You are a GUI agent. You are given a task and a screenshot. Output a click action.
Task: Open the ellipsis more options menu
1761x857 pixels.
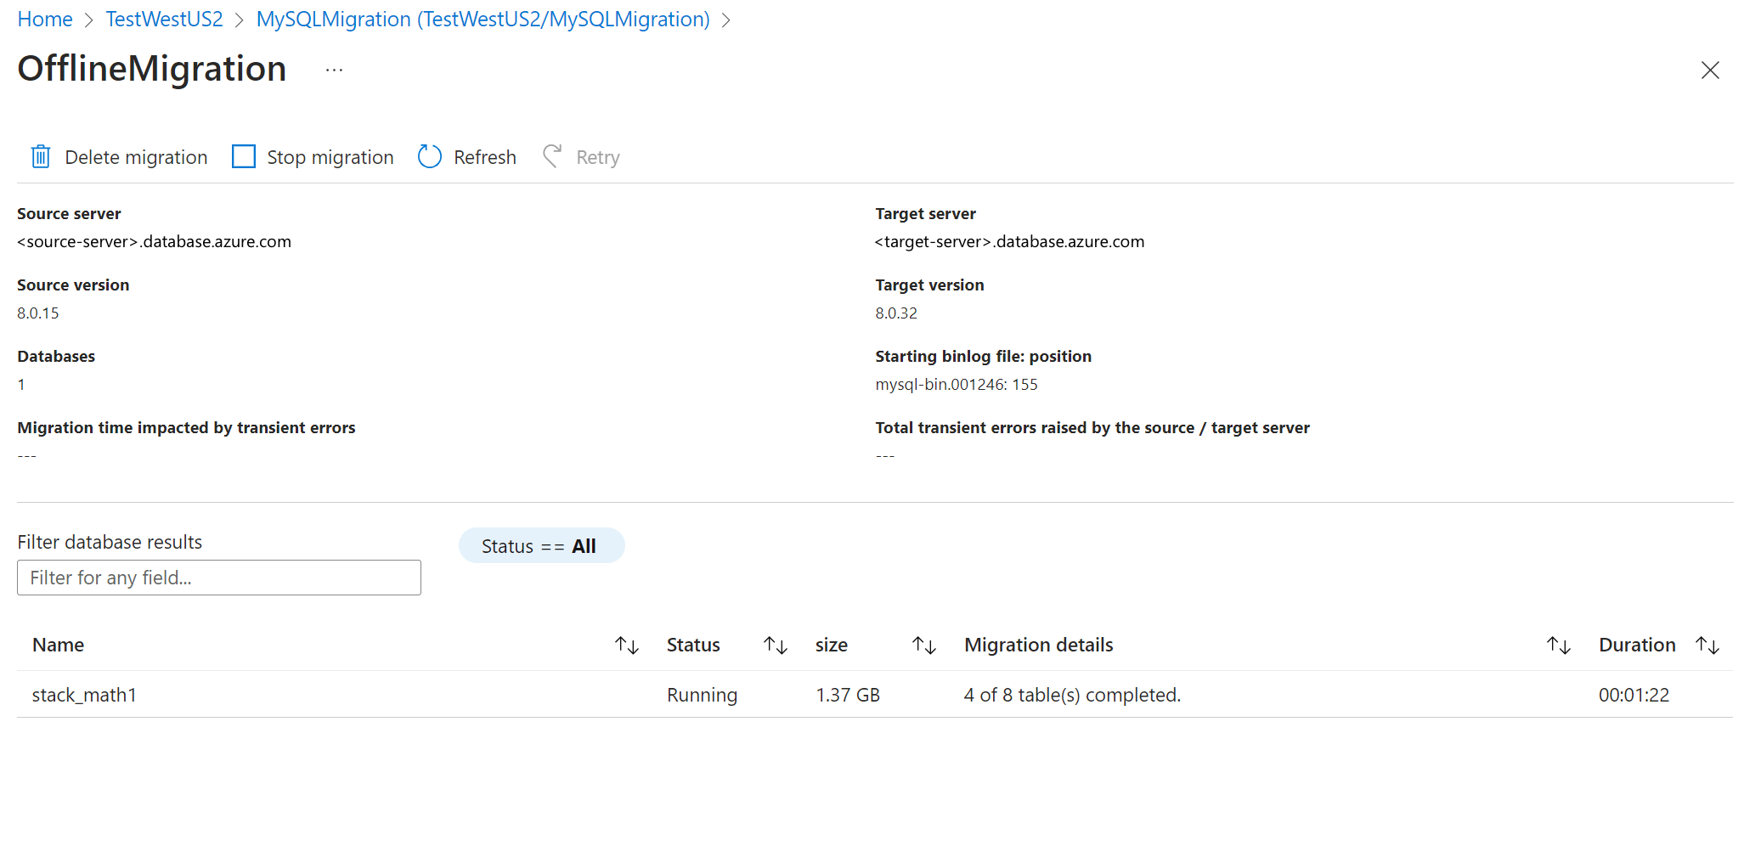334,70
